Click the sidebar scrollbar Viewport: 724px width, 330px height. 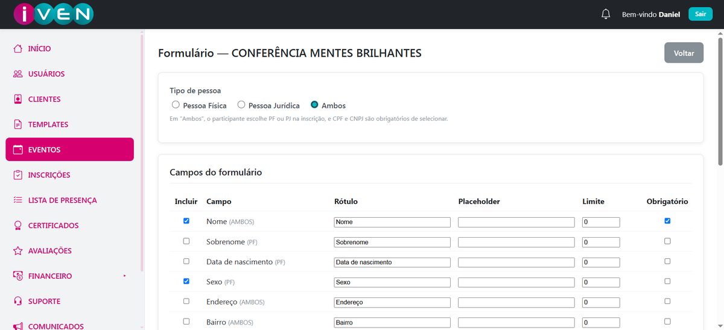click(142, 152)
